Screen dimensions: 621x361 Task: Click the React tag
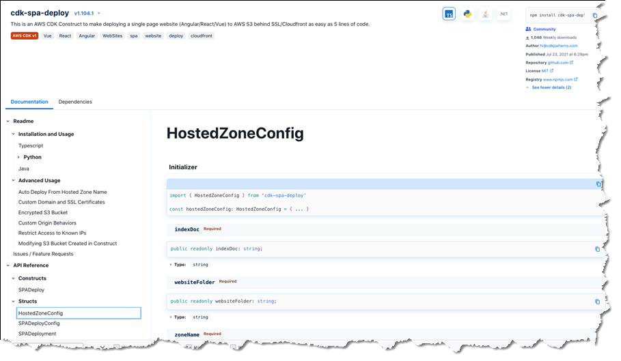tap(66, 36)
